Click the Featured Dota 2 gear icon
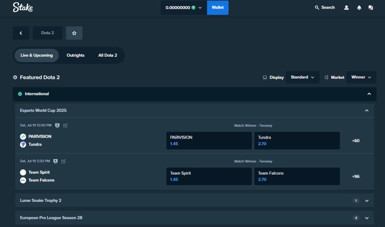This screenshot has height=227, width=385. coord(15,78)
